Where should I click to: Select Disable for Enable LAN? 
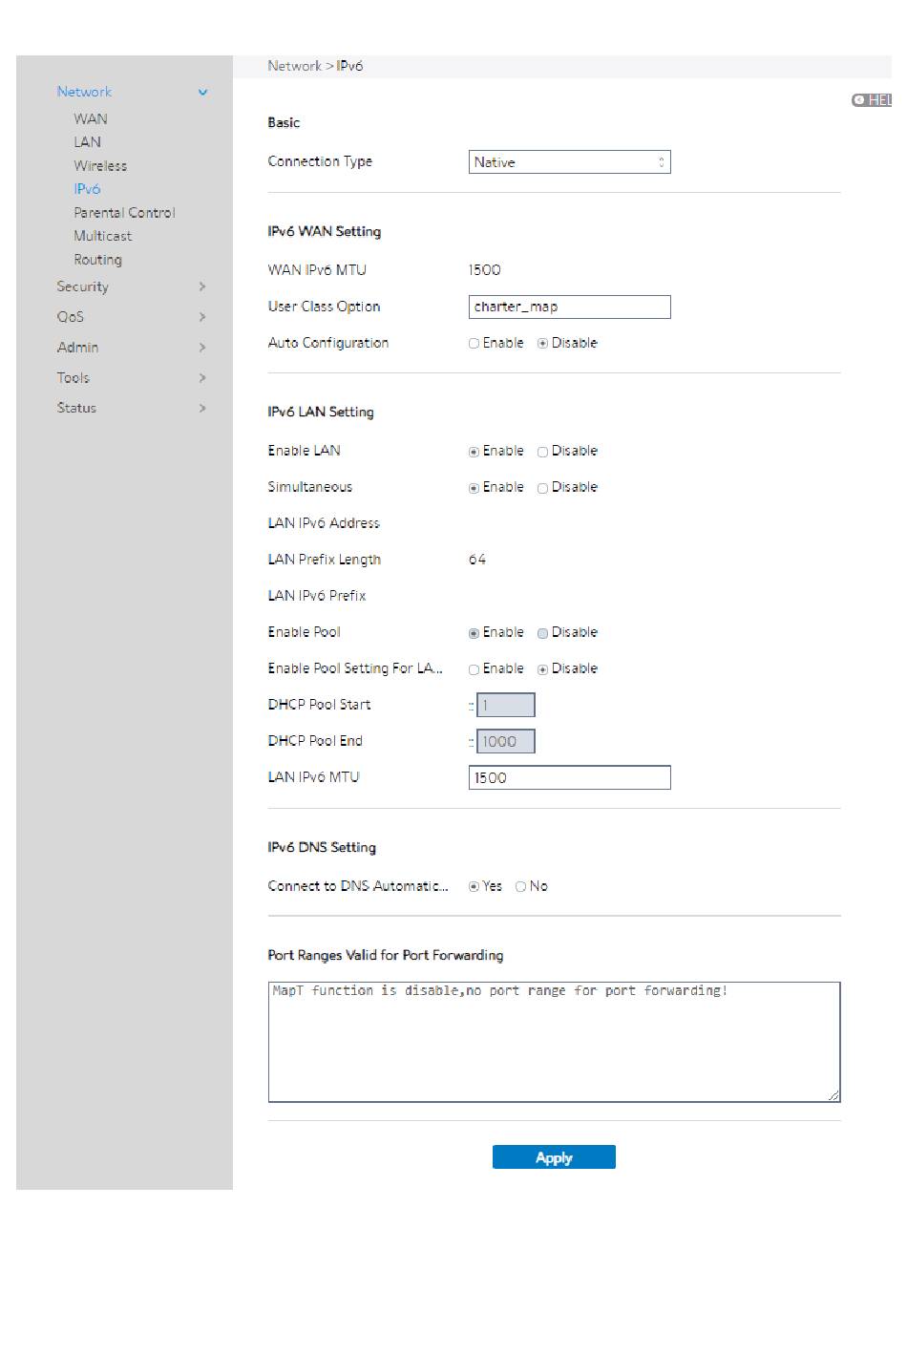pos(542,452)
